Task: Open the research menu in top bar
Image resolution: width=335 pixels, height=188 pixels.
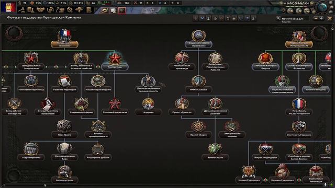Action: click(30, 10)
